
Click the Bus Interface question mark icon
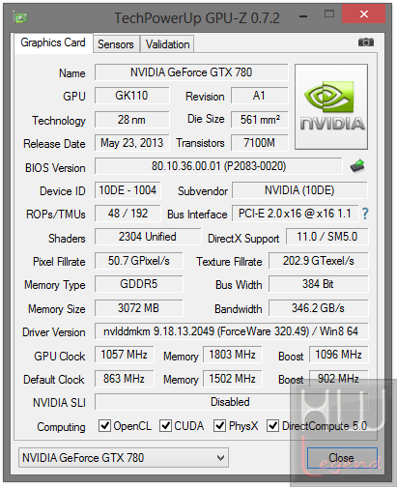pos(365,214)
